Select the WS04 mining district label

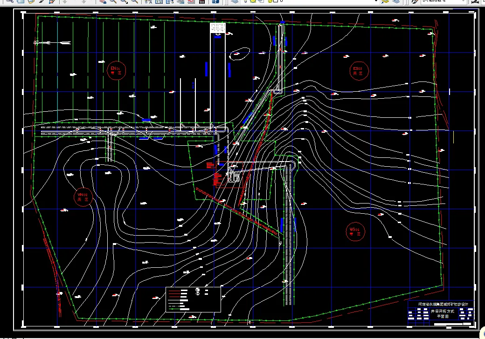click(355, 231)
